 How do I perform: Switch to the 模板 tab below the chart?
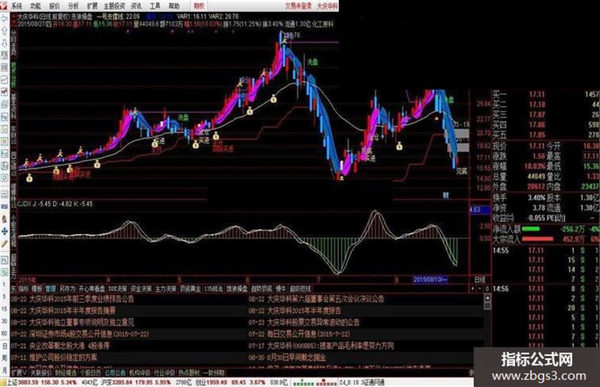tap(37, 289)
